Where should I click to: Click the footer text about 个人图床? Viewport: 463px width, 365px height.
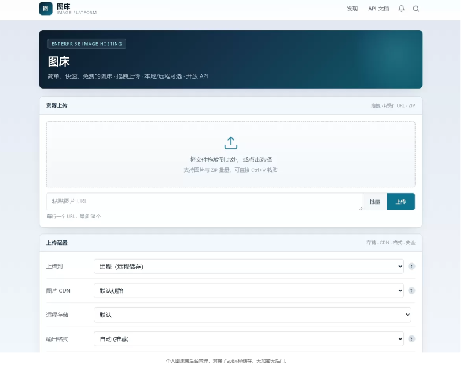point(226,361)
